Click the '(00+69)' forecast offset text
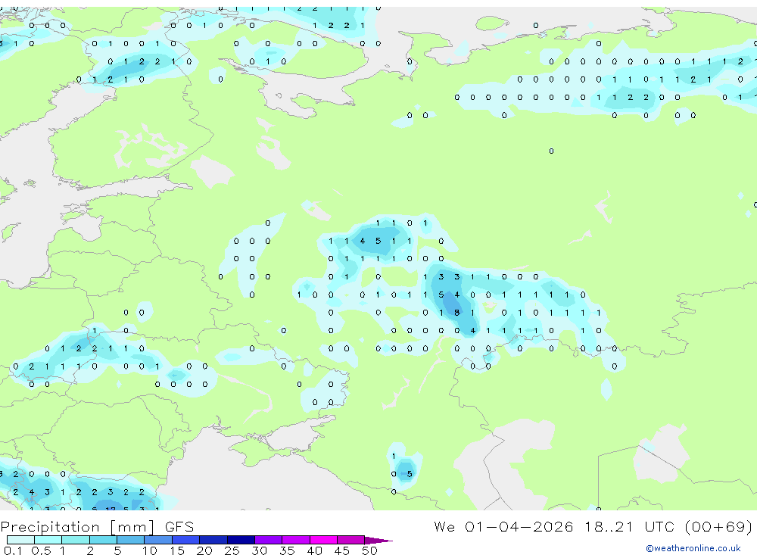 (x=718, y=526)
